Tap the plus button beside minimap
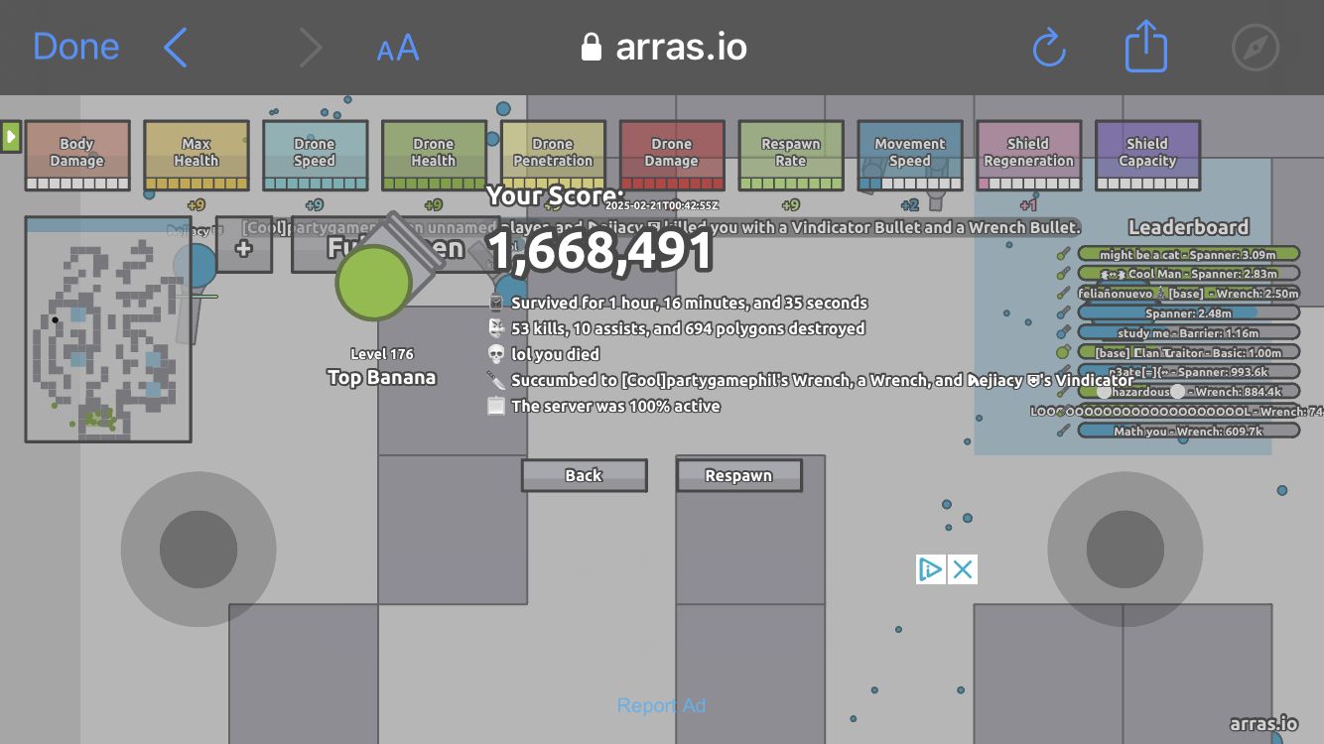Viewport: 1324px width, 744px height. coord(244,245)
